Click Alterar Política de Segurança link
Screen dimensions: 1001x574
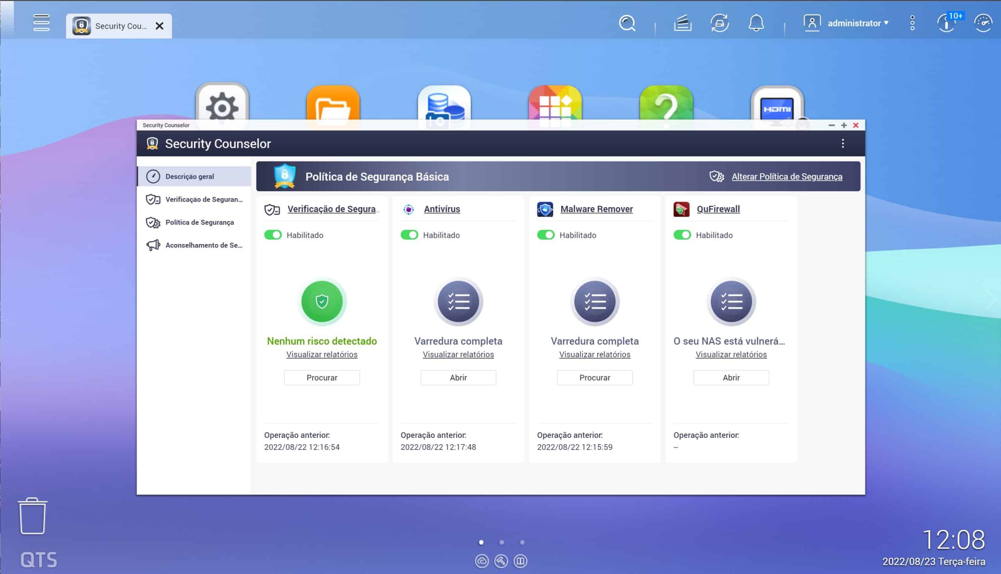[x=787, y=177]
